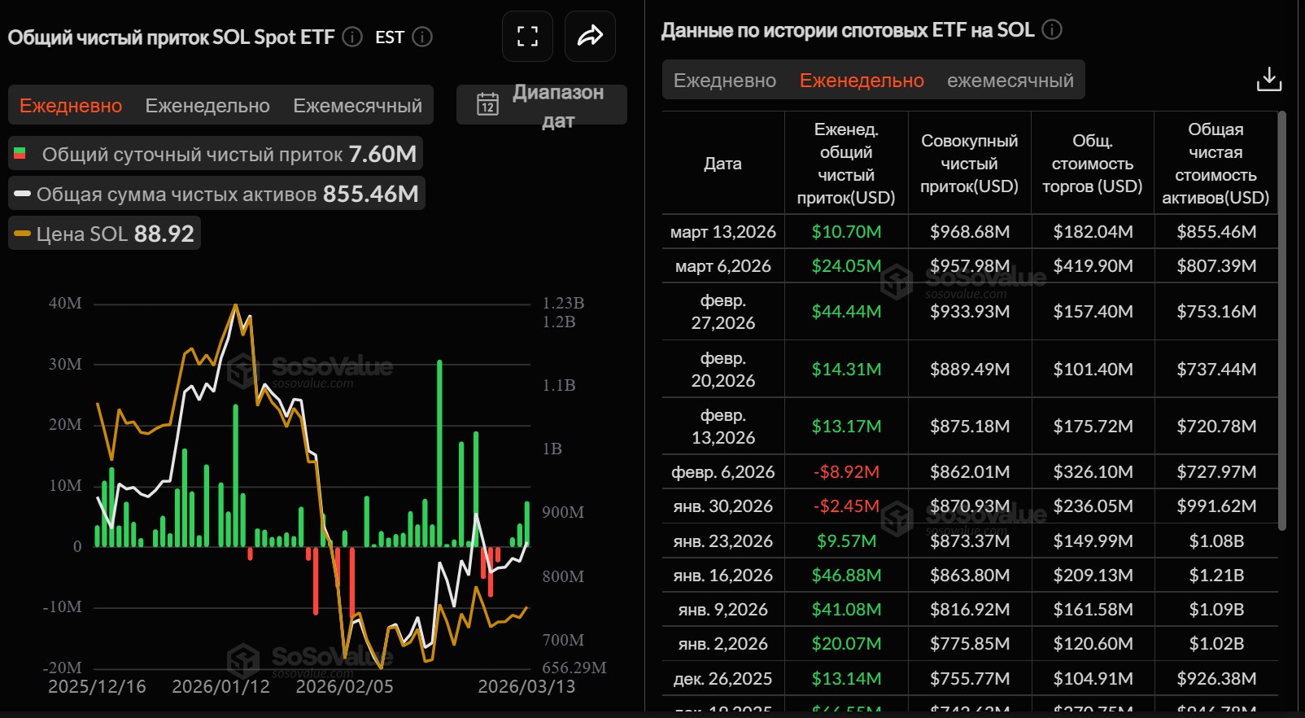Click Совокупный чистый приток column header
This screenshot has height=718, width=1305.
click(x=970, y=164)
